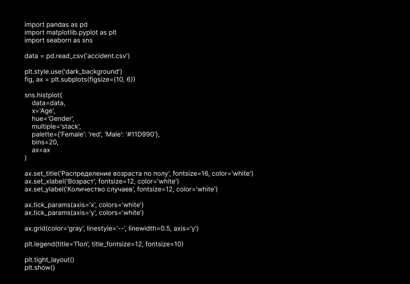Place cursor on the pd.read_csv('accident.csv') line

pyautogui.click(x=77, y=56)
